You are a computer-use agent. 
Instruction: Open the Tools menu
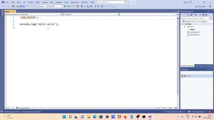click(x=66, y=2)
